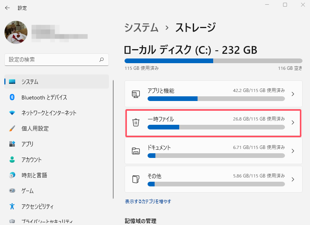Click the 5.86 GB/115 GB 使用済み text
The image size is (310, 225).
(x=259, y=176)
